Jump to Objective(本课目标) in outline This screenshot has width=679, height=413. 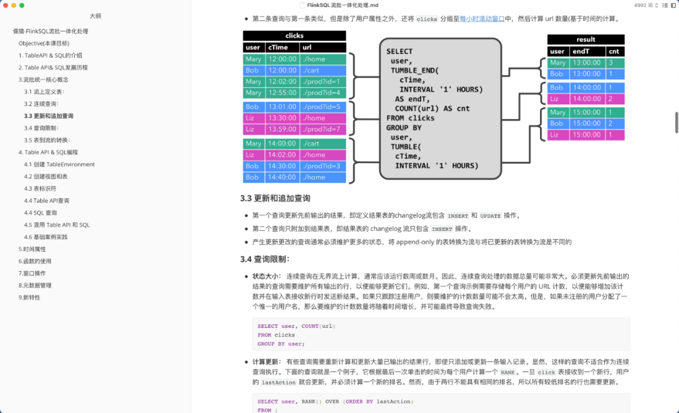click(x=44, y=43)
